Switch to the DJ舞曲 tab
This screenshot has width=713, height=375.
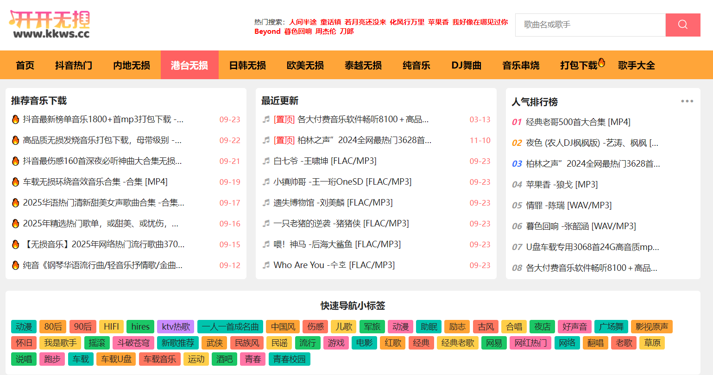tap(466, 65)
